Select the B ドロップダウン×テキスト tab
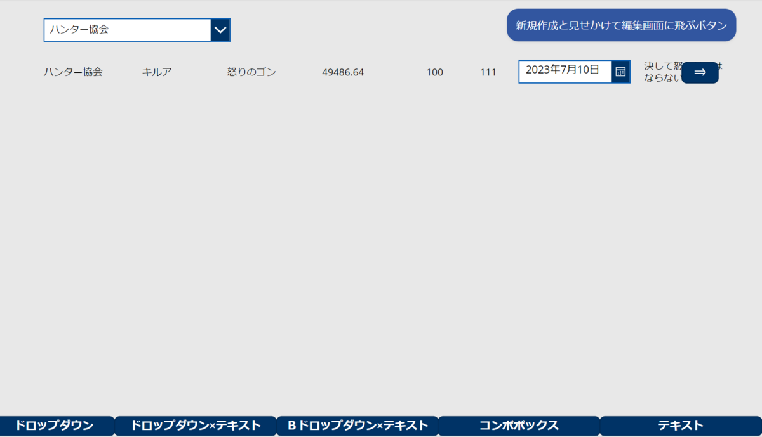Screen dimensions: 762x437 click(358, 426)
